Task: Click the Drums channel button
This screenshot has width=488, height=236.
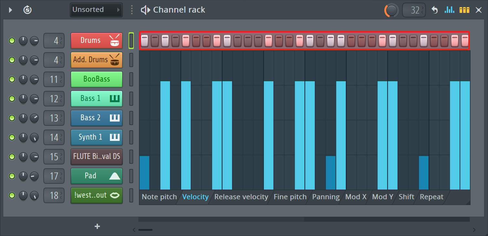Action: coord(97,41)
